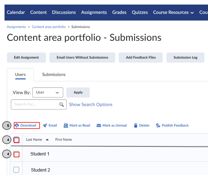Sort by the First Name column header
The width and height of the screenshot is (208, 176).
pyautogui.click(x=64, y=140)
